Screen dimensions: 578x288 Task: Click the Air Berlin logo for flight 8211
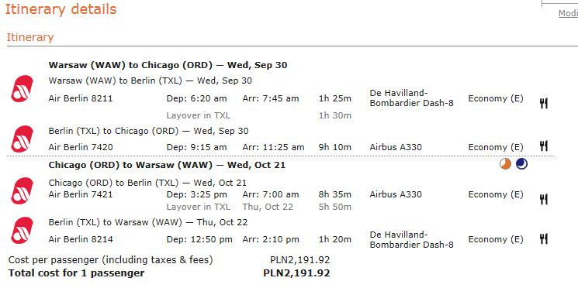pyautogui.click(x=22, y=88)
